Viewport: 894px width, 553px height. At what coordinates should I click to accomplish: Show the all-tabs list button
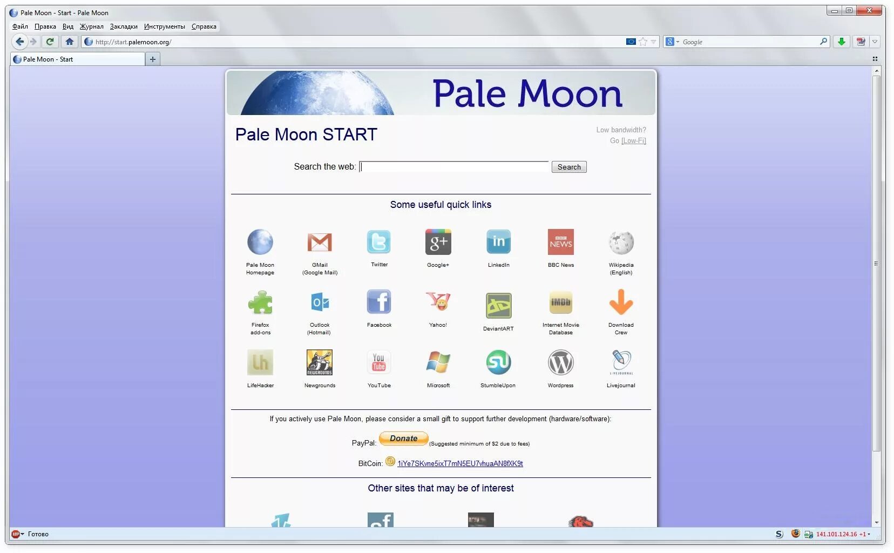(875, 59)
